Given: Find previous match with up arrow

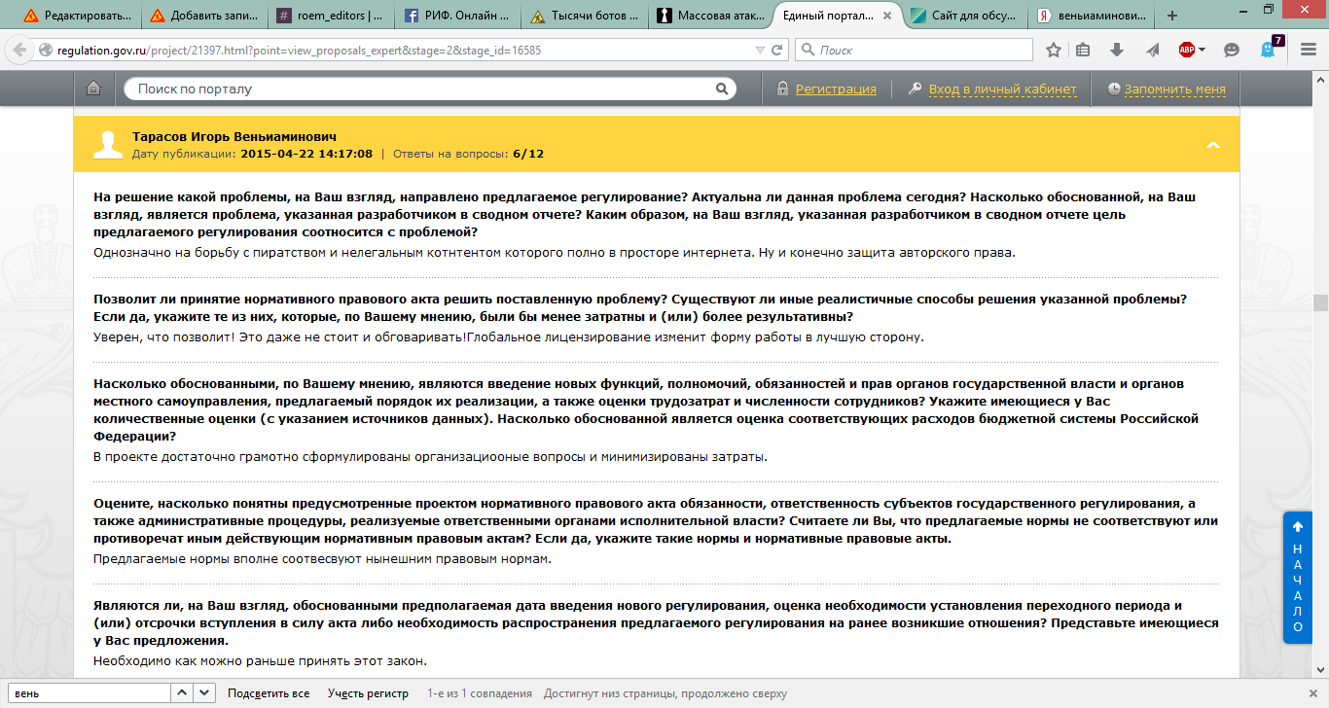Looking at the screenshot, I should [183, 693].
